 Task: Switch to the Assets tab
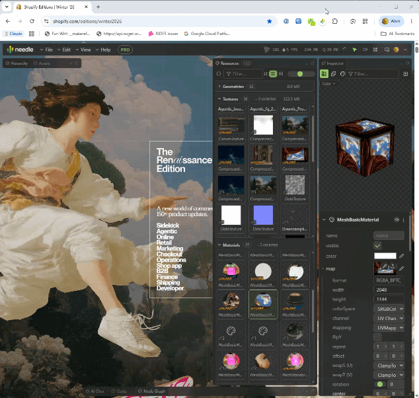click(42, 63)
